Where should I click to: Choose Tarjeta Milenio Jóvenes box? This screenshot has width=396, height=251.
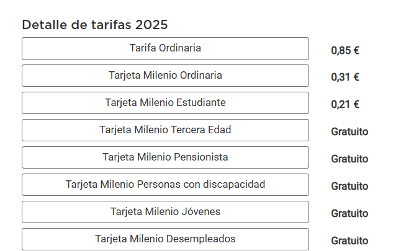pos(165,212)
